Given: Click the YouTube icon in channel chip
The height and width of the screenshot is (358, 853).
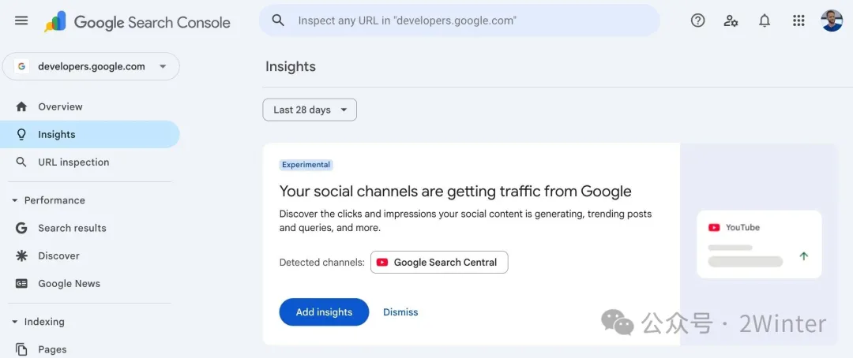Looking at the screenshot, I should tap(382, 263).
